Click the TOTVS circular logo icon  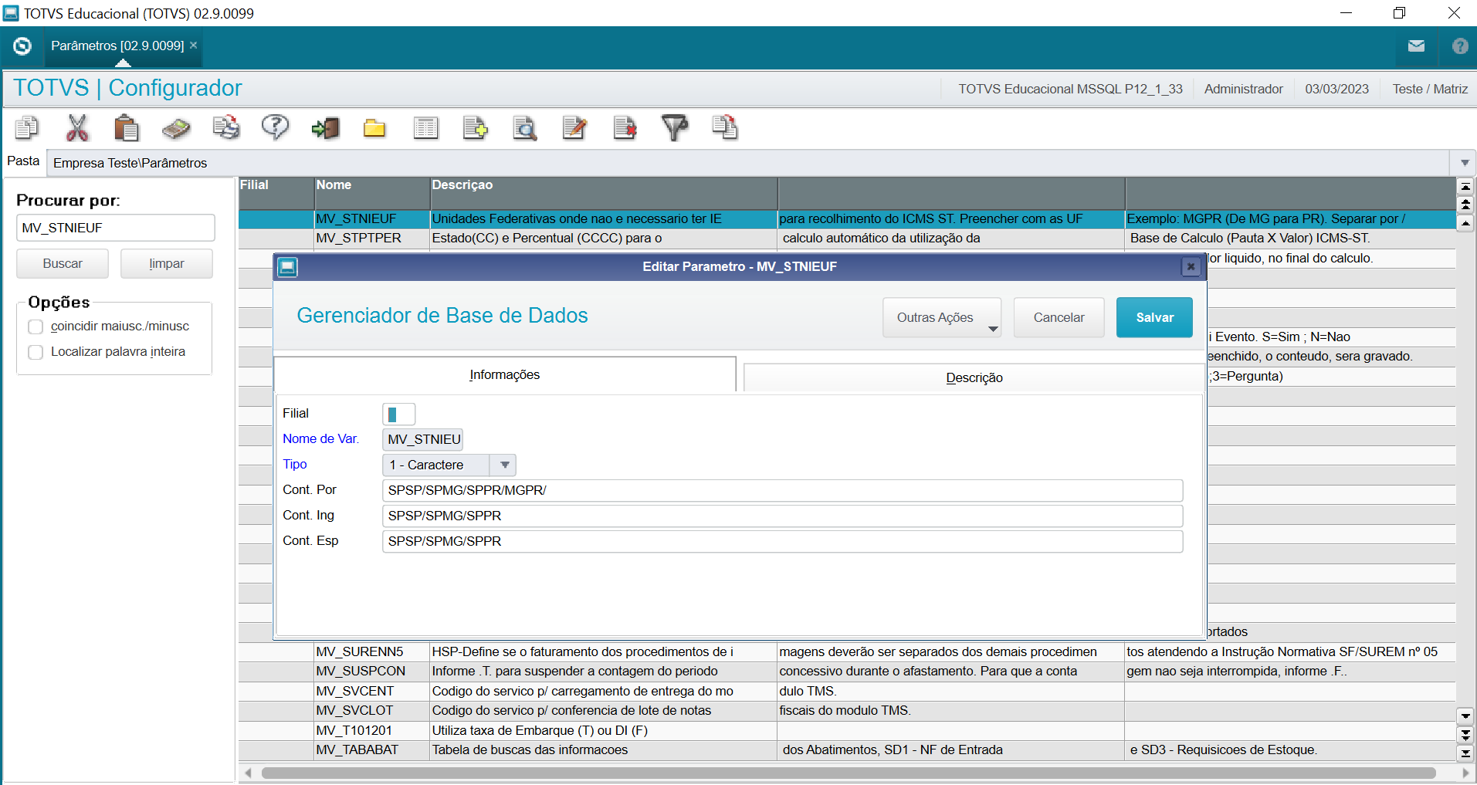(22, 46)
